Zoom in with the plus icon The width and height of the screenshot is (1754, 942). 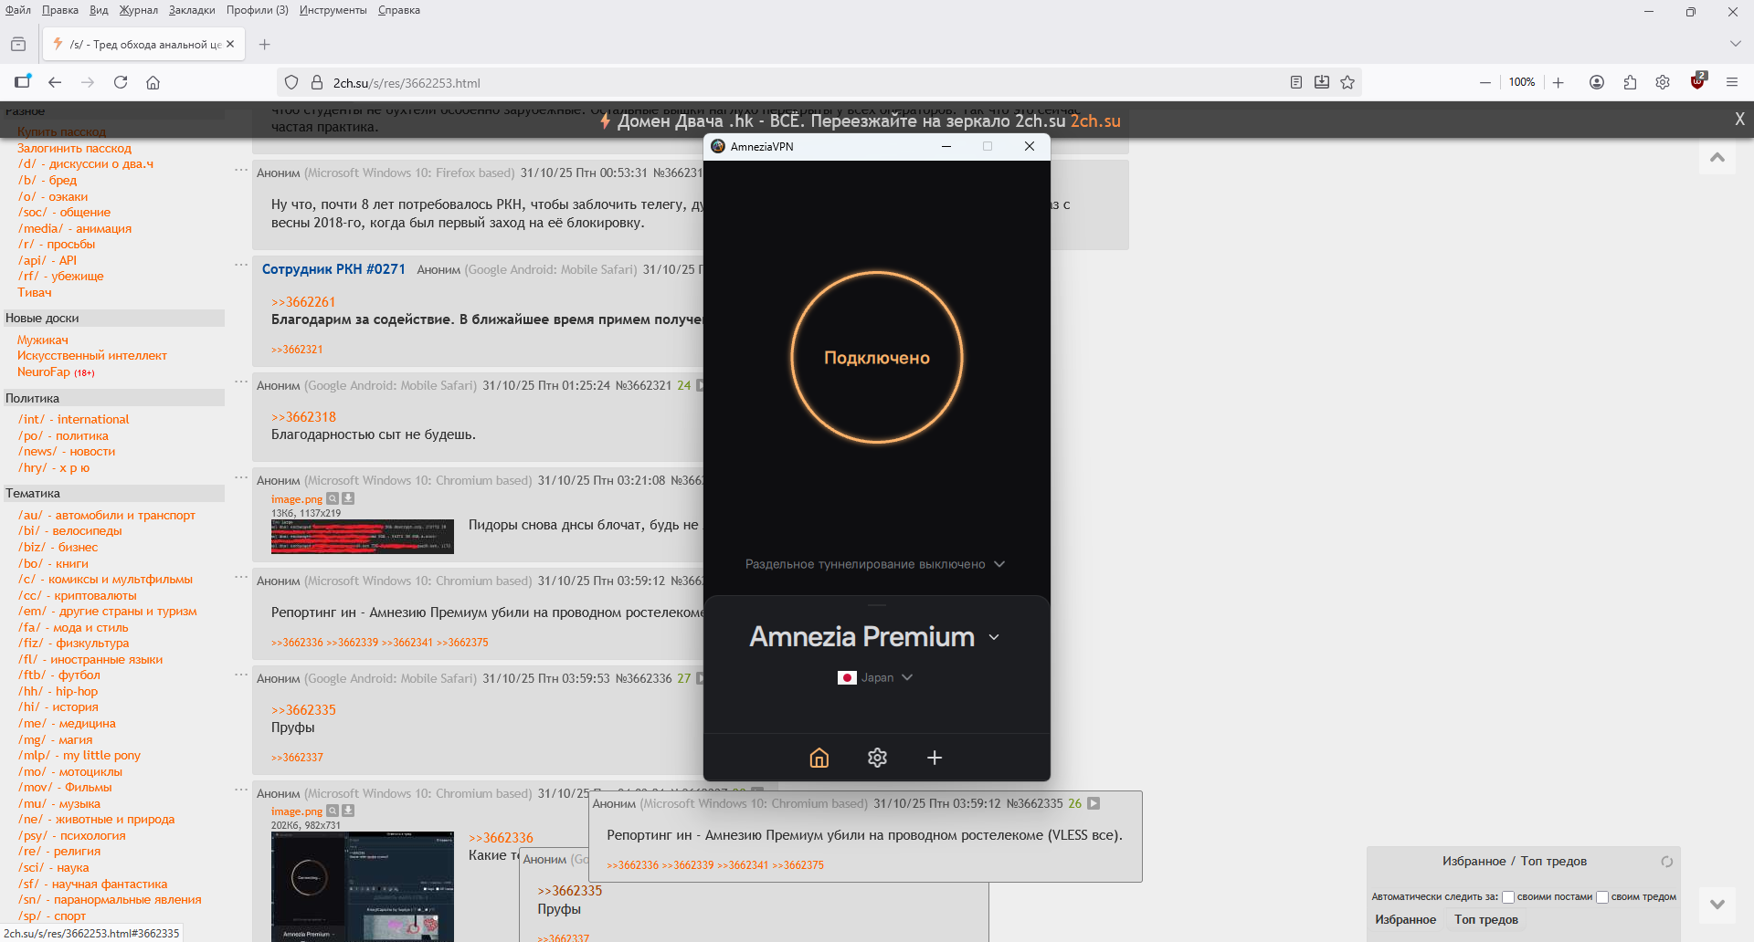[x=1559, y=82]
